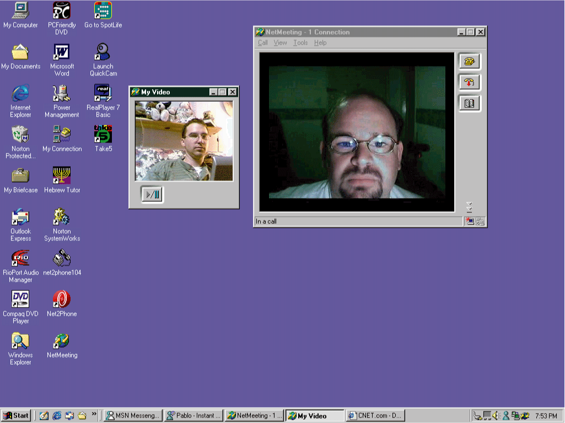Image resolution: width=565 pixels, height=423 pixels.
Task: Select the Take5 desktop icon
Action: [103, 139]
